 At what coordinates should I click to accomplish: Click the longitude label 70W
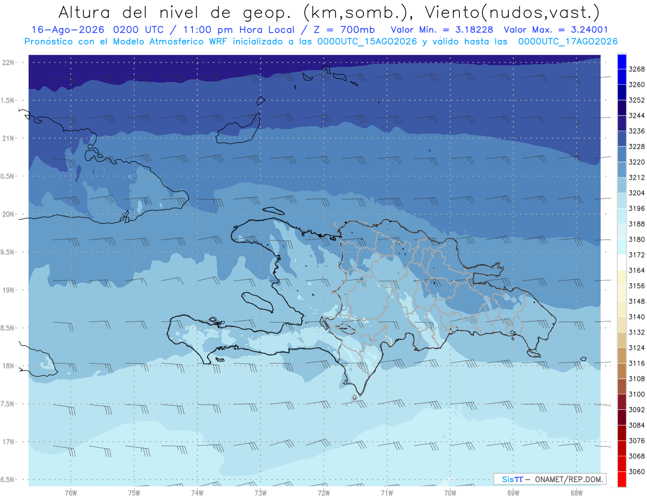pos(450,493)
